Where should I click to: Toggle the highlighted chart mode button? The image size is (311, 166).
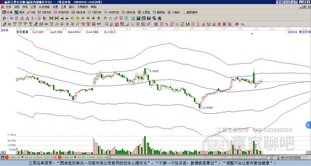(x=12, y=18)
